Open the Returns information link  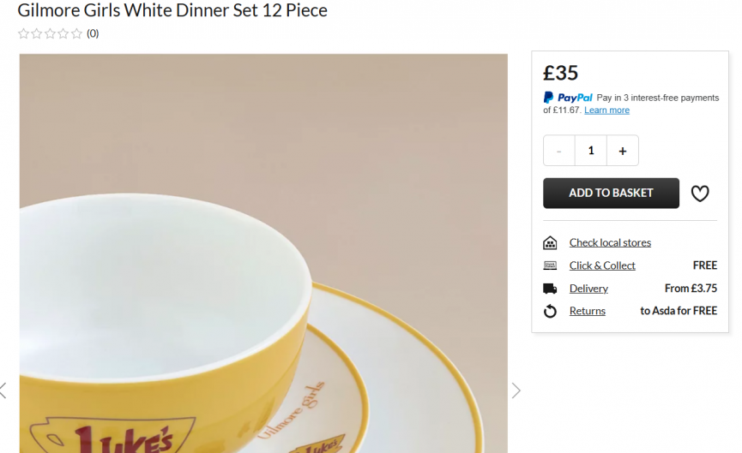click(588, 312)
